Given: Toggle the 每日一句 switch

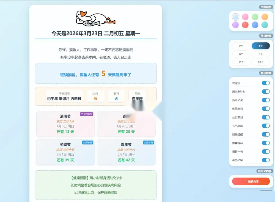Looking at the screenshot, I should click(266, 151).
